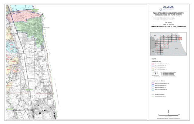Click the Italian Republic emblem beside the AUBAC text

tap(161, 9)
